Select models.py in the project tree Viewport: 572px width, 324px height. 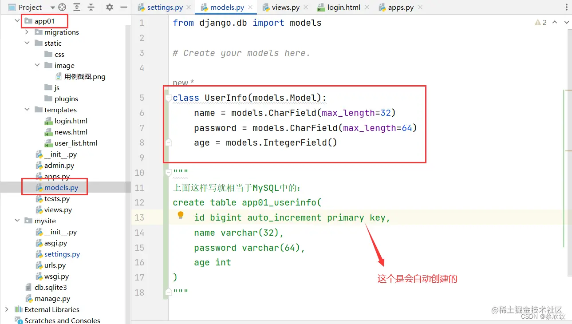tap(57, 187)
